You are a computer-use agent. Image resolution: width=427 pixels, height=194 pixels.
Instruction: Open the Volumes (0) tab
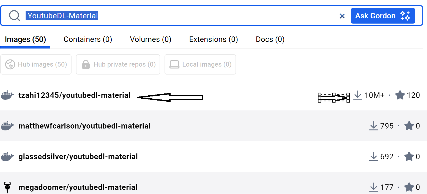click(x=150, y=39)
